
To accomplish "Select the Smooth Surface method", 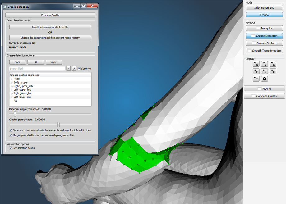I will click(264, 43).
